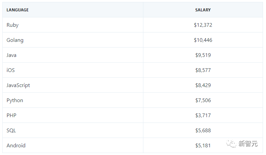This screenshot has height=155, width=266.
Task: Click the $12,372 salary value
Action: click(x=203, y=25)
